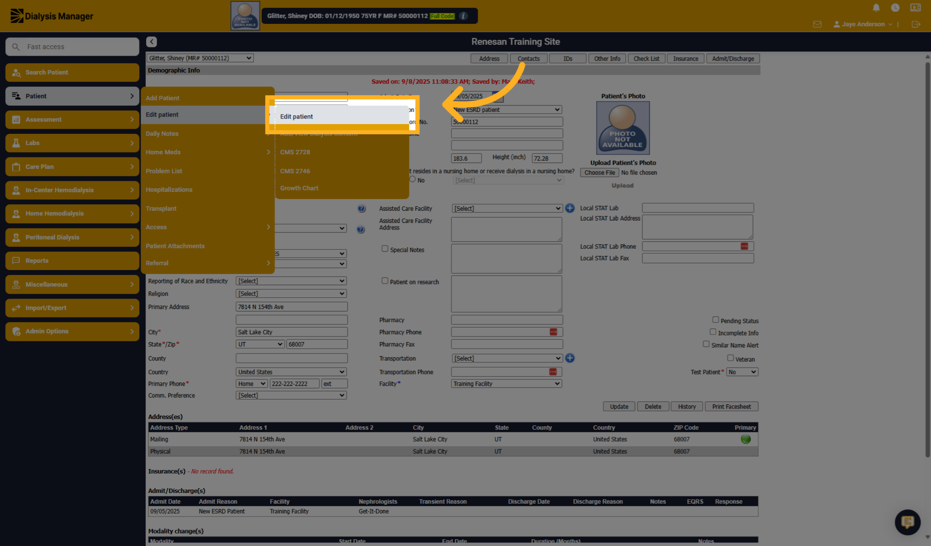The image size is (931, 546).
Task: Click the History button
Action: coord(687,406)
